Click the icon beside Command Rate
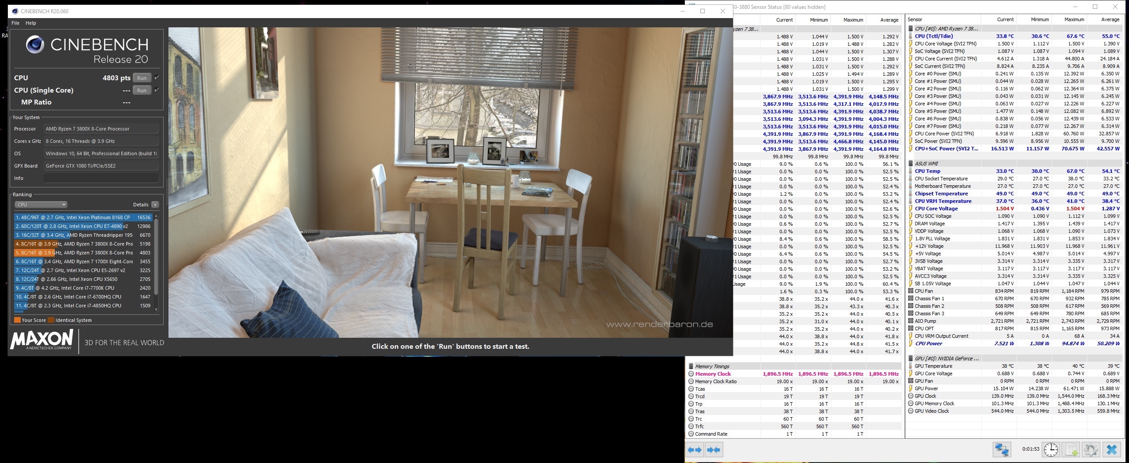Screen dimensions: 1129x463 coord(691,434)
